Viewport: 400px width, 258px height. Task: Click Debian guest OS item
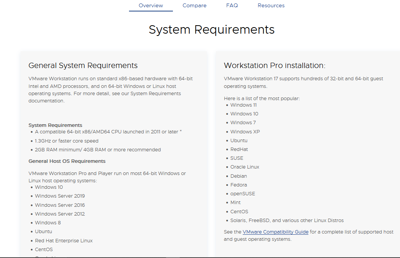pyautogui.click(x=239, y=176)
